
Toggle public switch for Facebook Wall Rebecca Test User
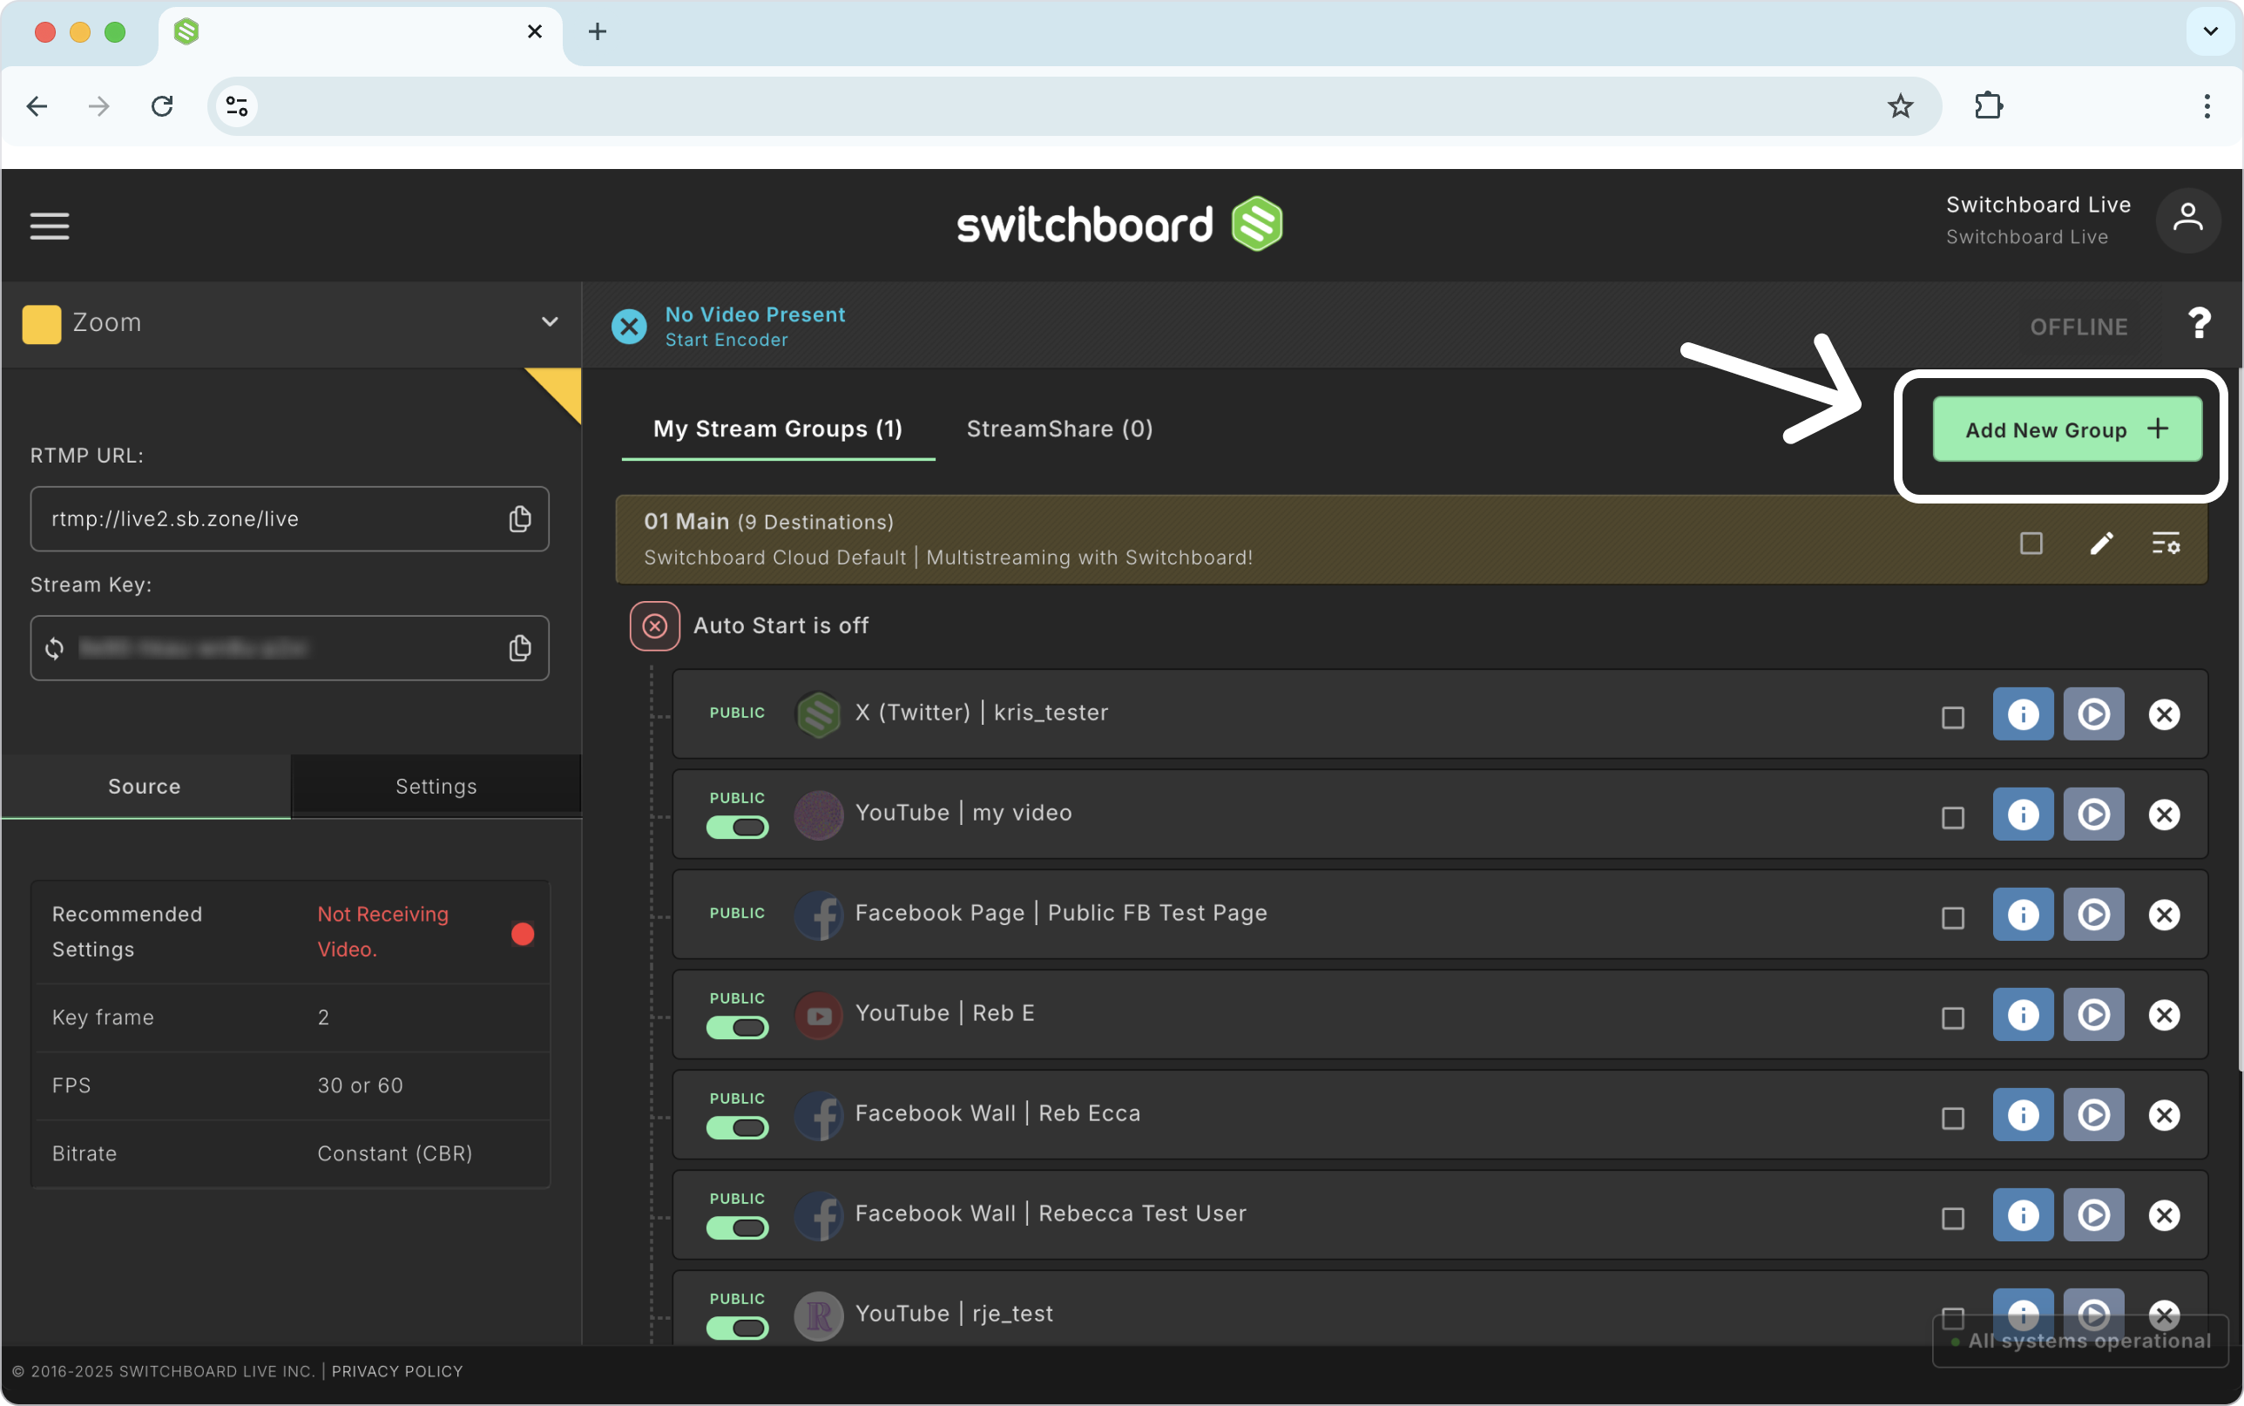coord(737,1228)
